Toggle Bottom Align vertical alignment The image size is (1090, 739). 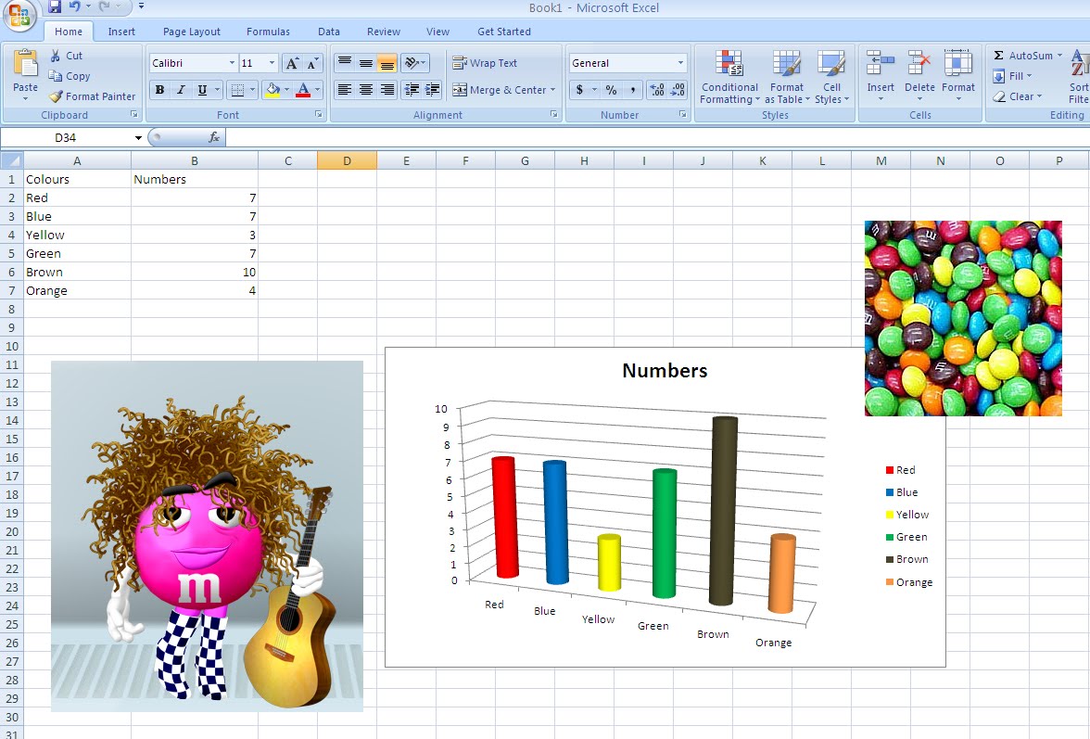click(387, 63)
